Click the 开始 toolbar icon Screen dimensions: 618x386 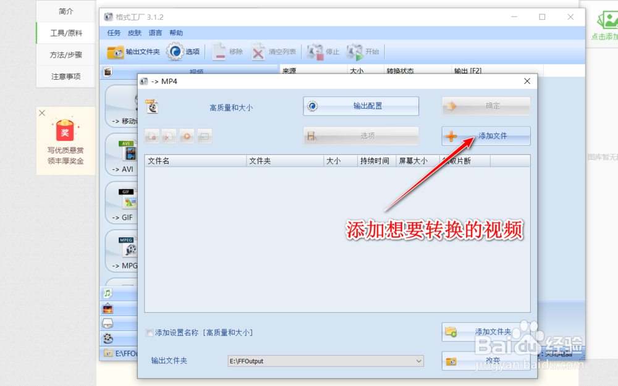(355, 52)
